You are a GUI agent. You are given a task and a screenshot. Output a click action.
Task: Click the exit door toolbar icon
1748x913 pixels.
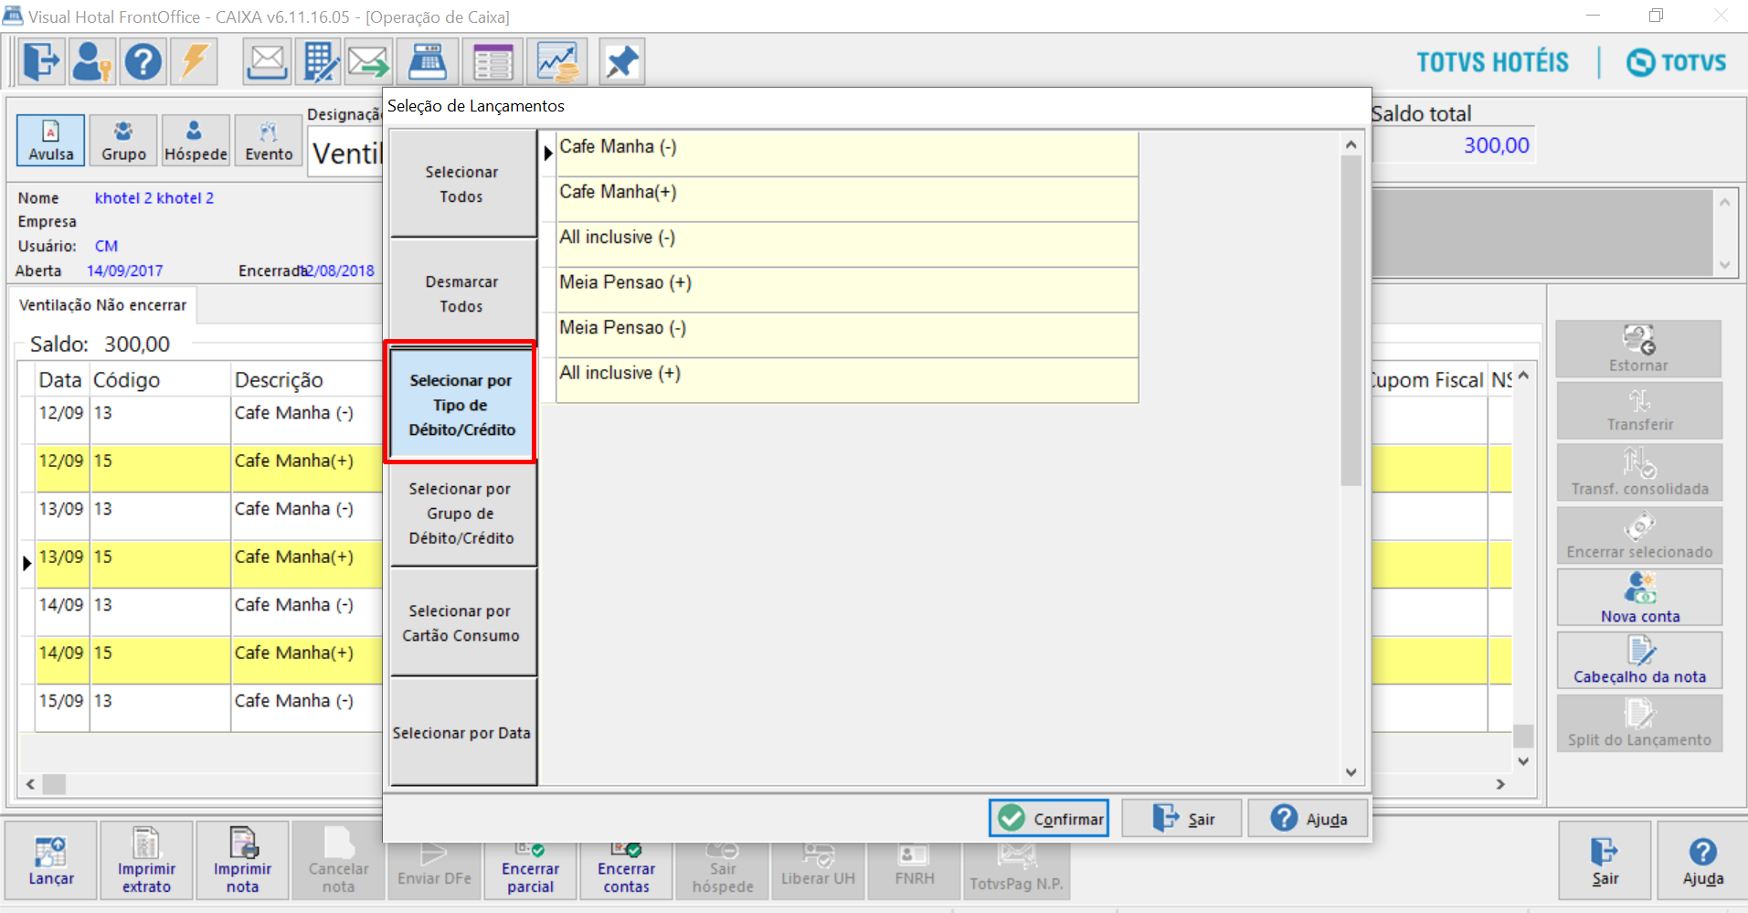pyautogui.click(x=41, y=62)
